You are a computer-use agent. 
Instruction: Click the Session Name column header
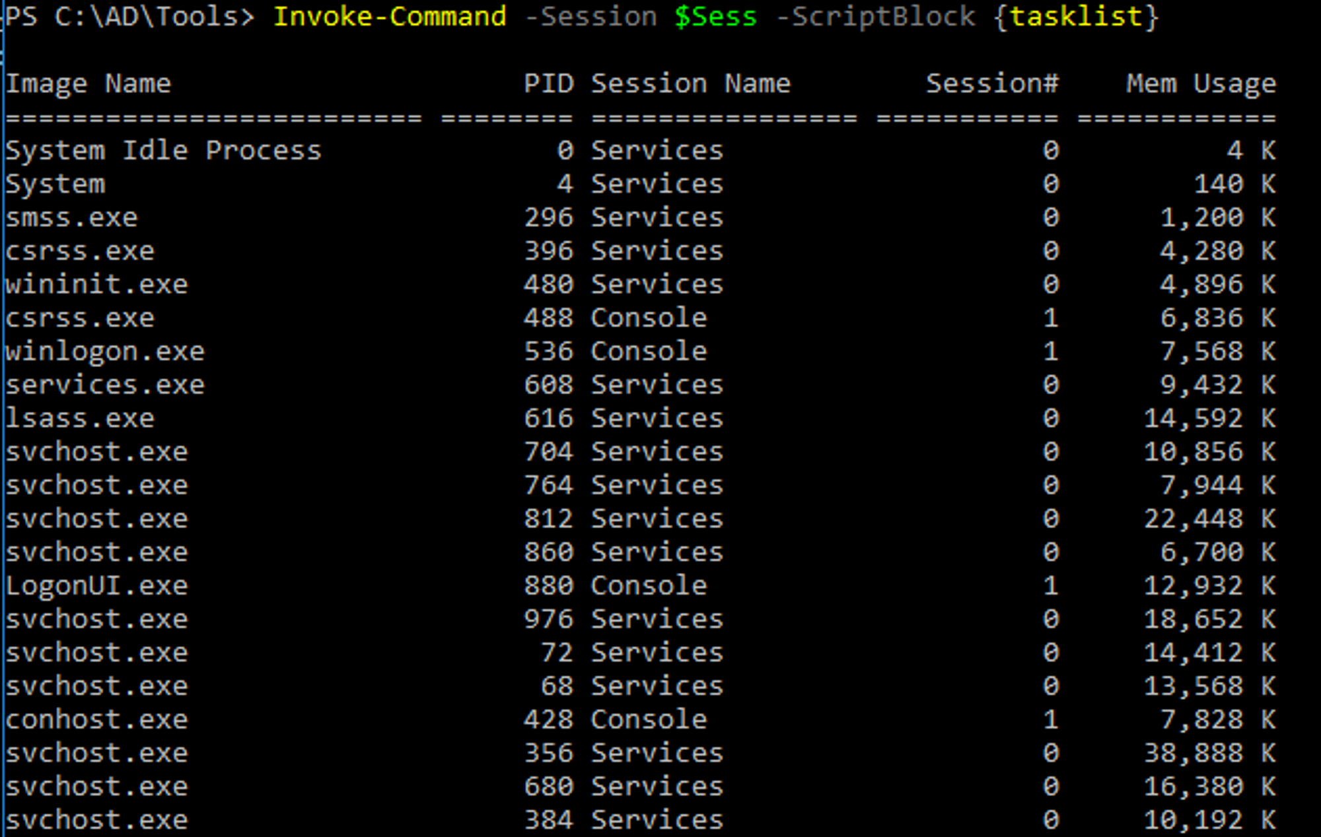tap(690, 84)
